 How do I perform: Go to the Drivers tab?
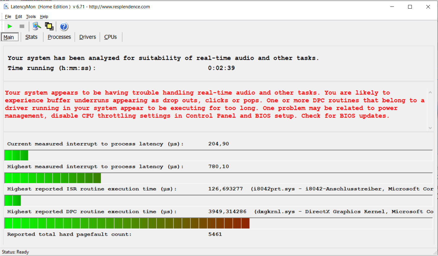87,37
